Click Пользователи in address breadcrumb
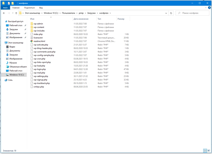 pos(69,13)
